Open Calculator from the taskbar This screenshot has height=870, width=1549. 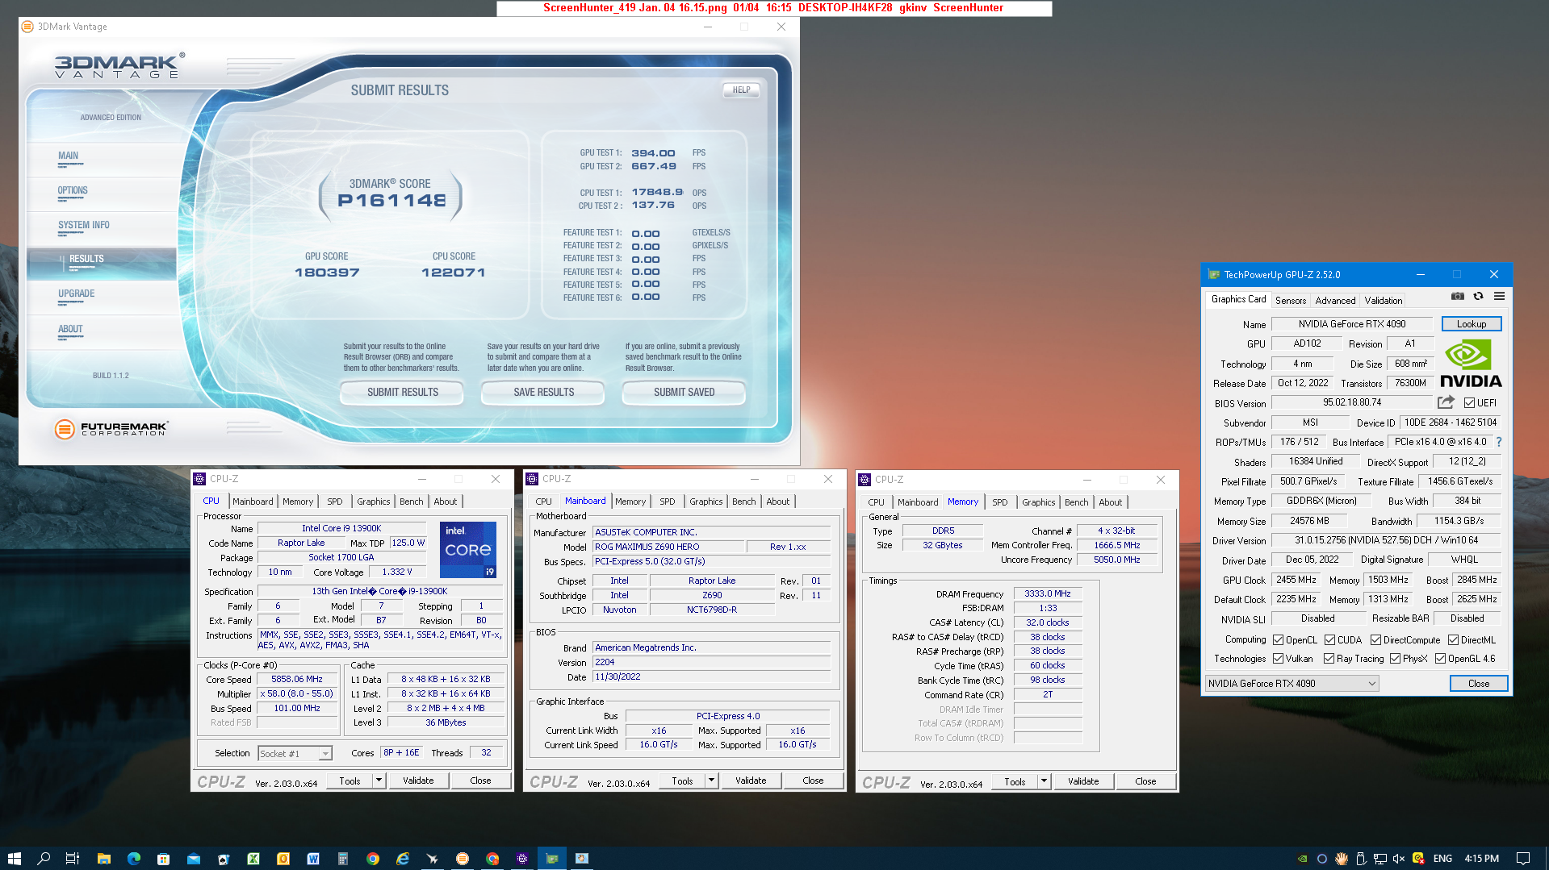(x=342, y=859)
